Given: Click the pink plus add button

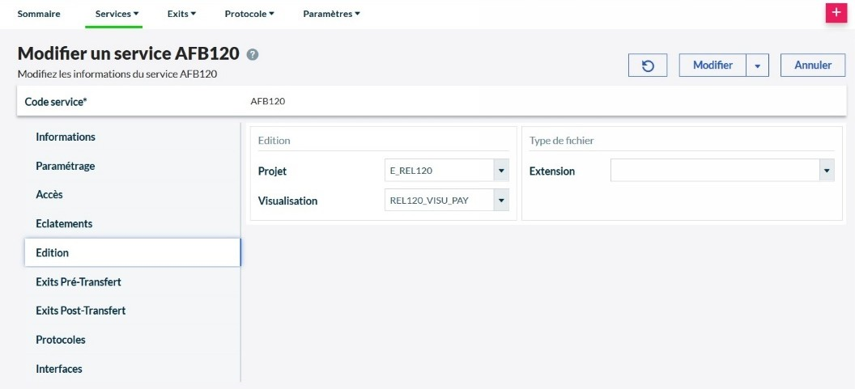Looking at the screenshot, I should click(836, 13).
